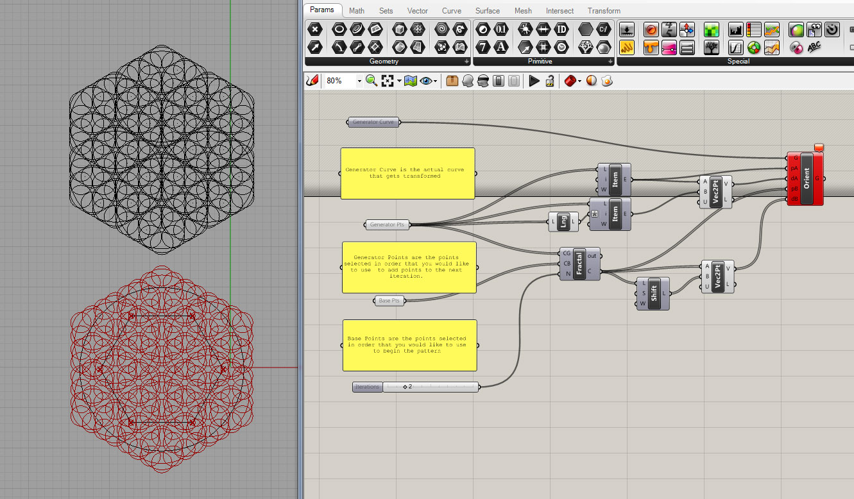Select the Colour Swatch sphere icon
Viewport: 854px width, 499px height.
click(796, 29)
